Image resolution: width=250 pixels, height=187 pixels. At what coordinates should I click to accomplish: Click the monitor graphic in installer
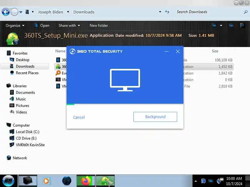coord(125,80)
